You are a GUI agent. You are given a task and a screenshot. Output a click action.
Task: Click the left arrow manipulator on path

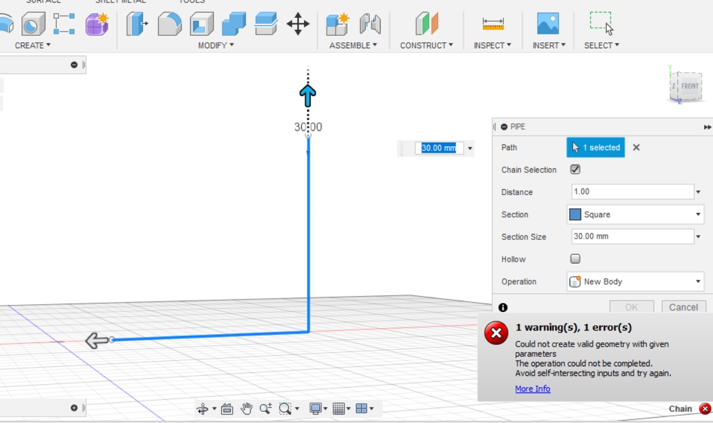(x=97, y=340)
